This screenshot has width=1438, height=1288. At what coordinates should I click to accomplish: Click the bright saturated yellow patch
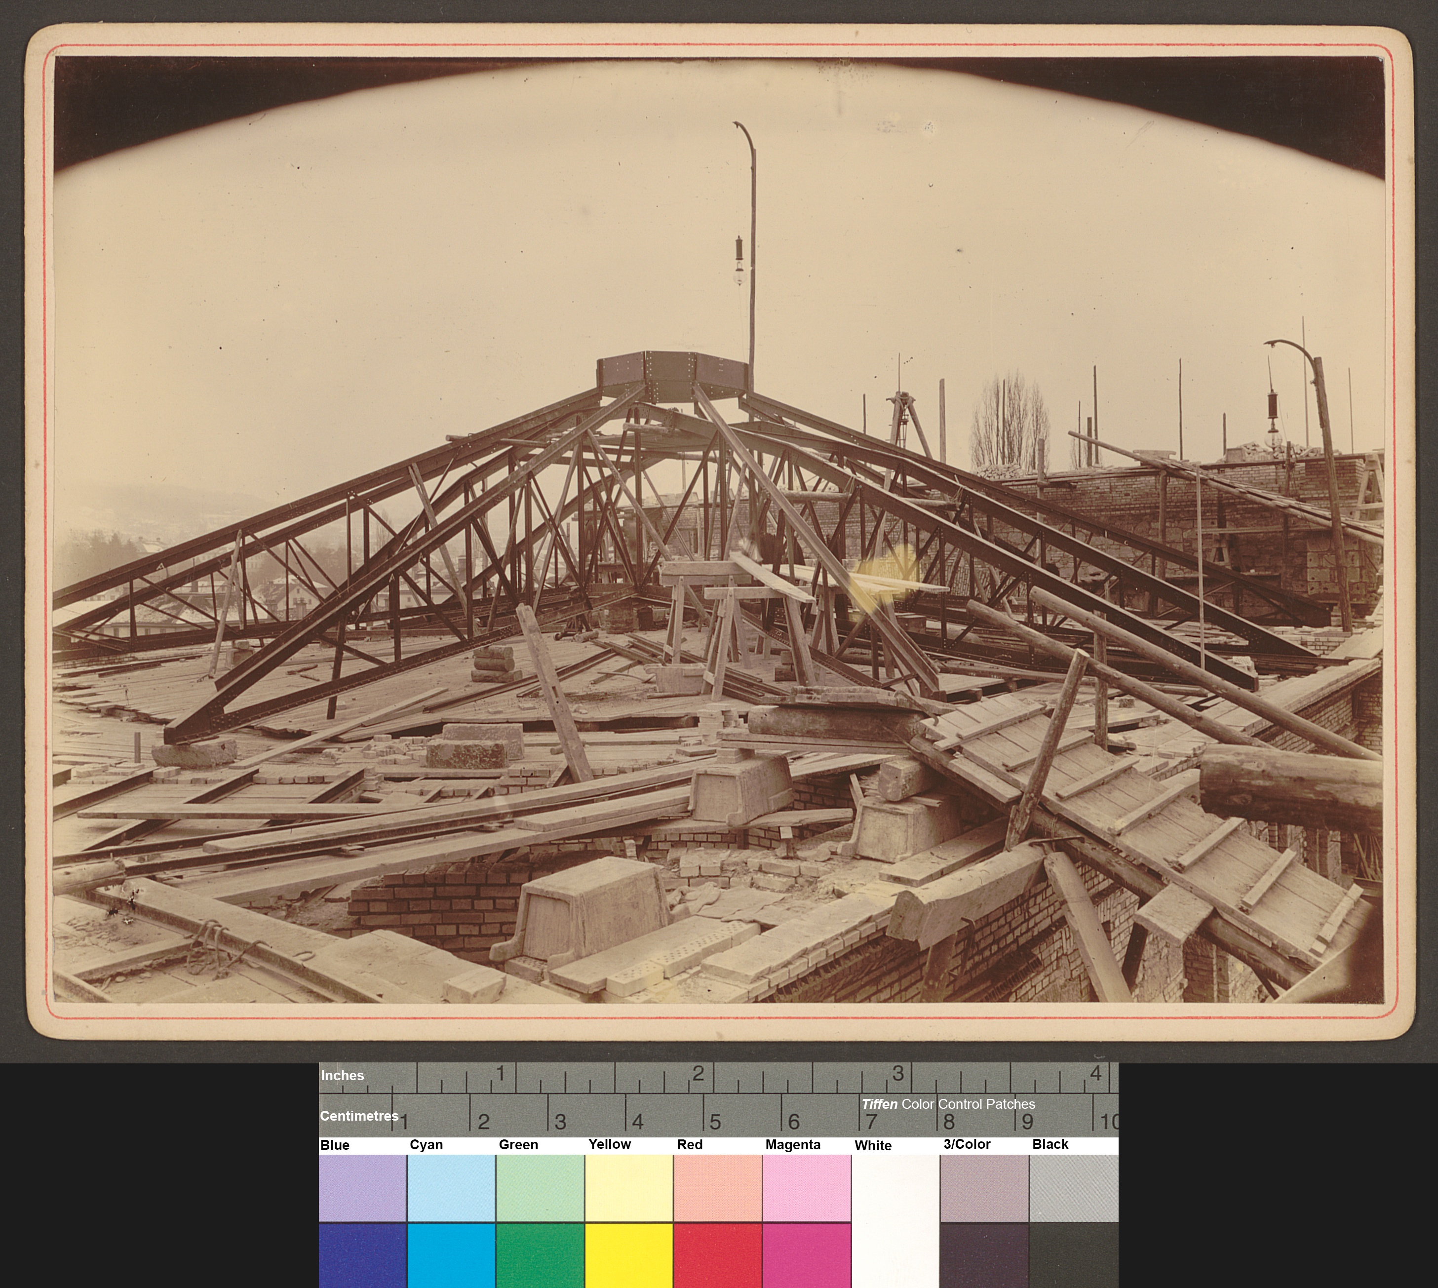click(x=629, y=1256)
